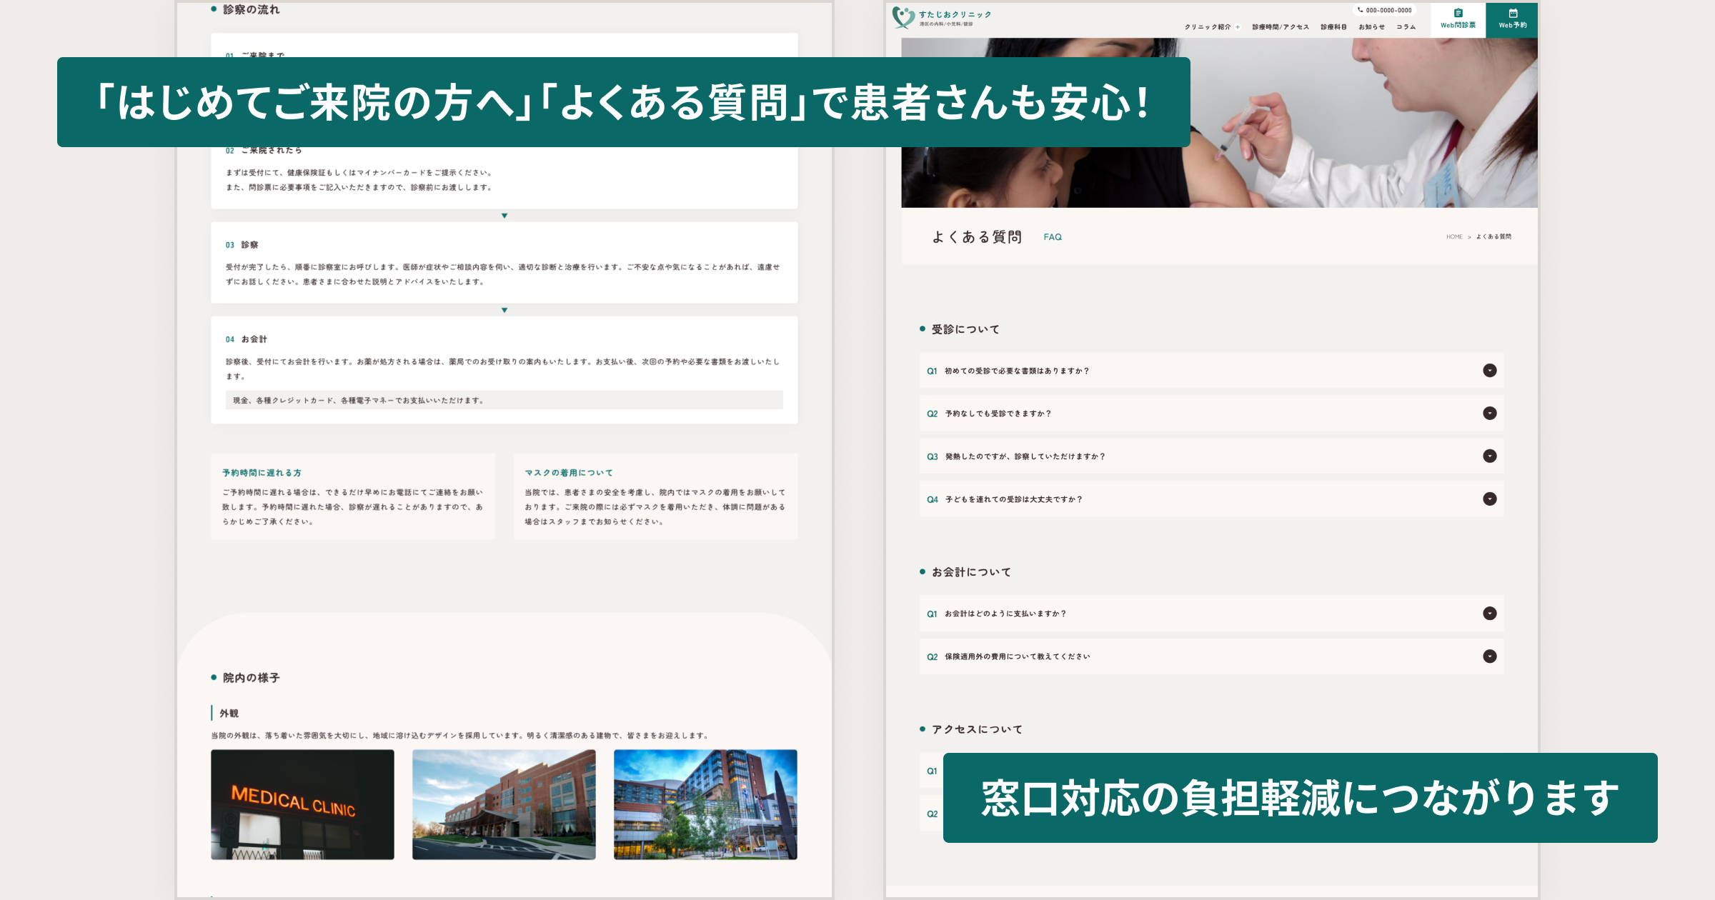Click the アクセスについて section heading
Screen dimensions: 1715x900
977,729
